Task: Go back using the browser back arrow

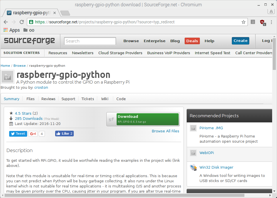Action: coord(6,22)
